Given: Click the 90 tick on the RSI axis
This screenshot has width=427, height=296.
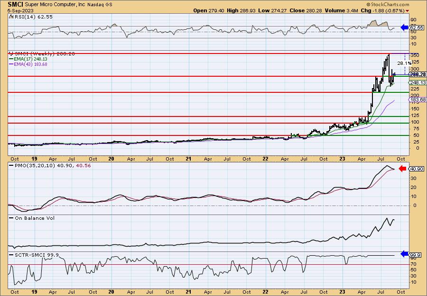Looking at the screenshot, I should pyautogui.click(x=414, y=20).
